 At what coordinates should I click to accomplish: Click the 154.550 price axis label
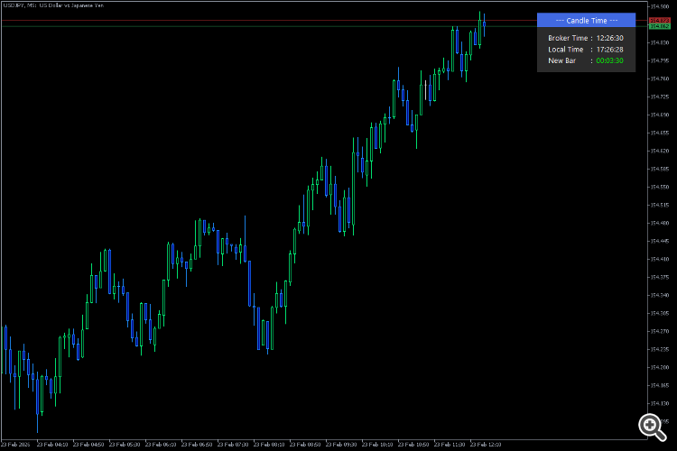(x=659, y=187)
